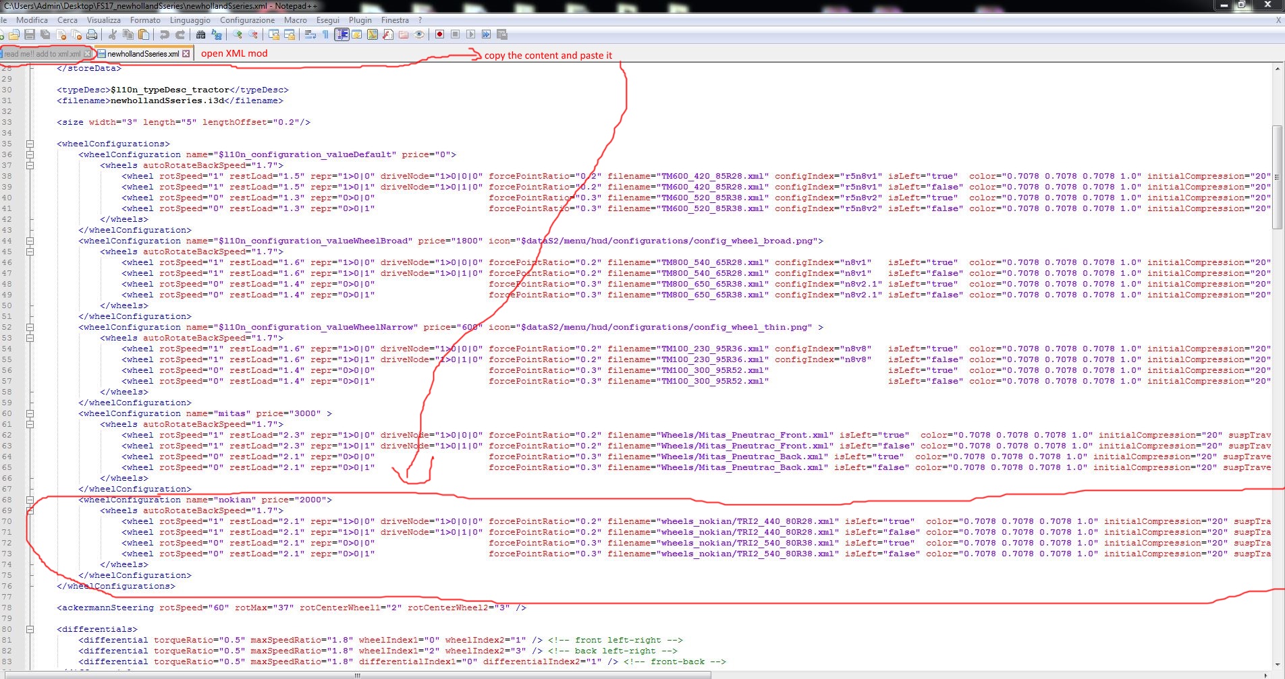Undo the last edit via the toolbar
The height and width of the screenshot is (679, 1285).
164,34
